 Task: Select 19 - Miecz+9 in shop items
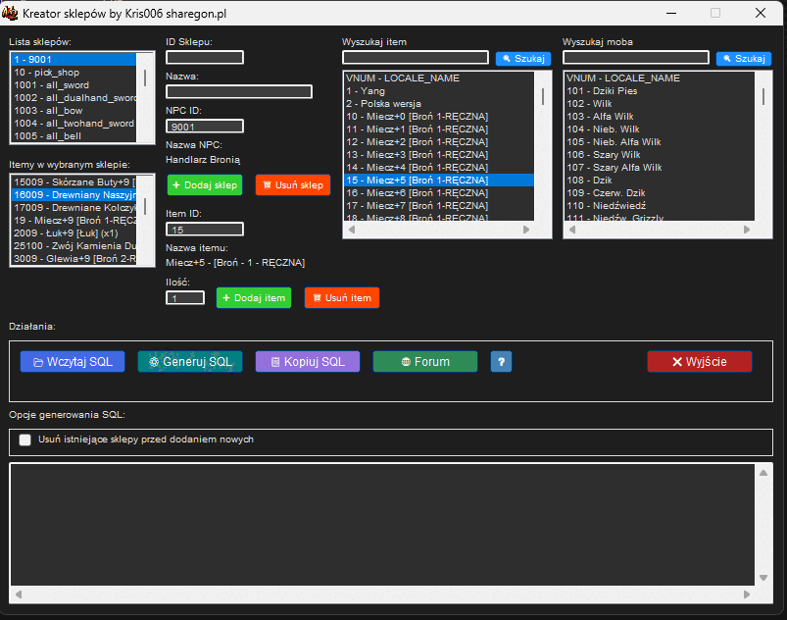click(74, 221)
